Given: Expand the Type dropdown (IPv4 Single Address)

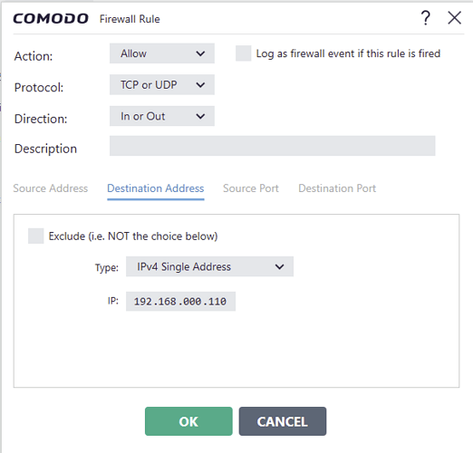Looking at the screenshot, I should pos(209,266).
